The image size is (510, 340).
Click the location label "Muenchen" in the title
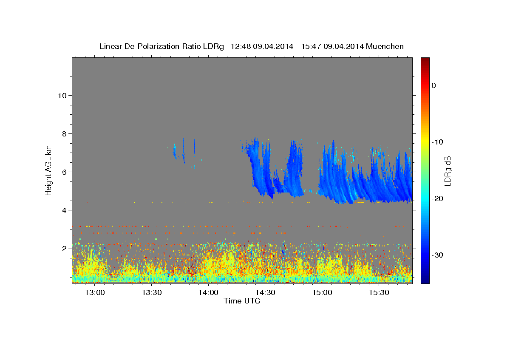pos(385,46)
